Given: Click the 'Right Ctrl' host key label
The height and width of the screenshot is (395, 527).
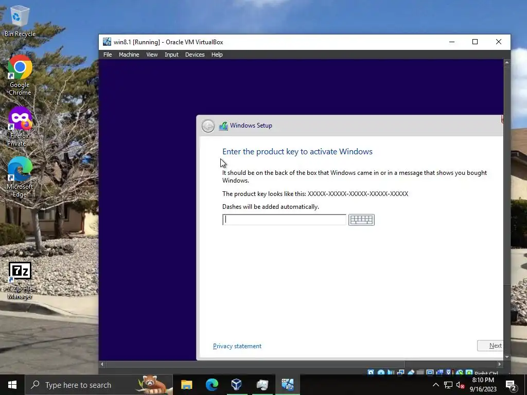Looking at the screenshot, I should pos(486,373).
